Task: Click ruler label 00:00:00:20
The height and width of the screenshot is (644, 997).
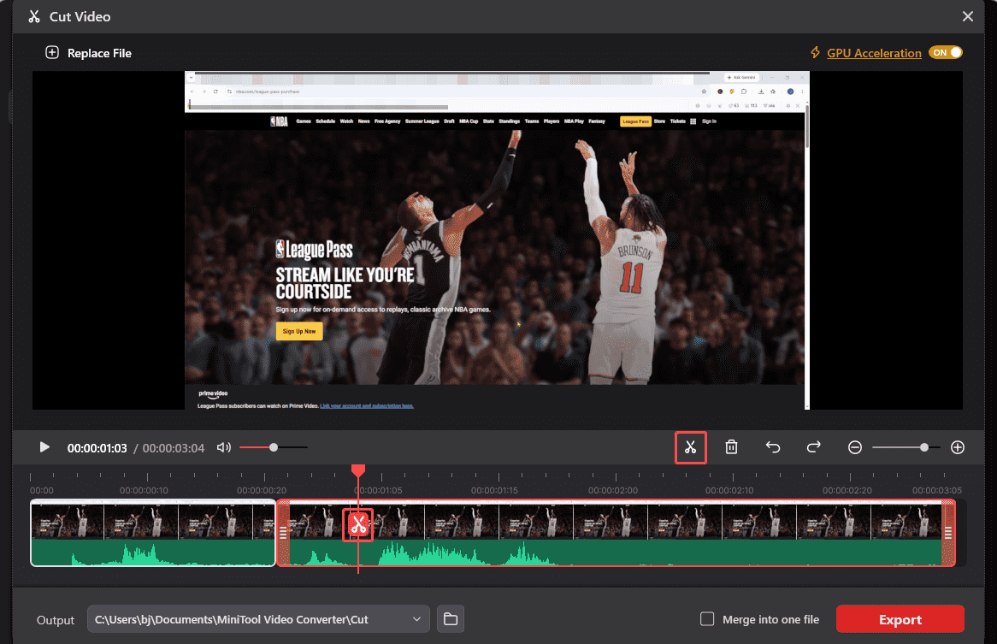Action: 262,490
